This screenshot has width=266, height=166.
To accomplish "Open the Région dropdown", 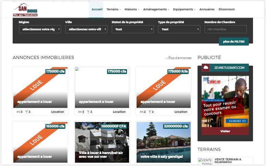I will tap(40, 29).
